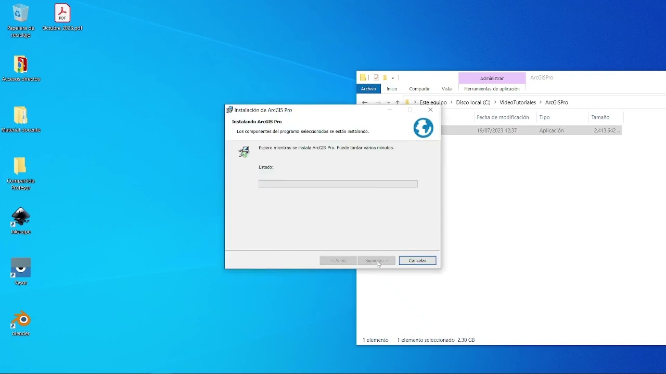Screen dimensions: 666x374
Task: Click the Estado: label in the installer
Action: (266, 167)
